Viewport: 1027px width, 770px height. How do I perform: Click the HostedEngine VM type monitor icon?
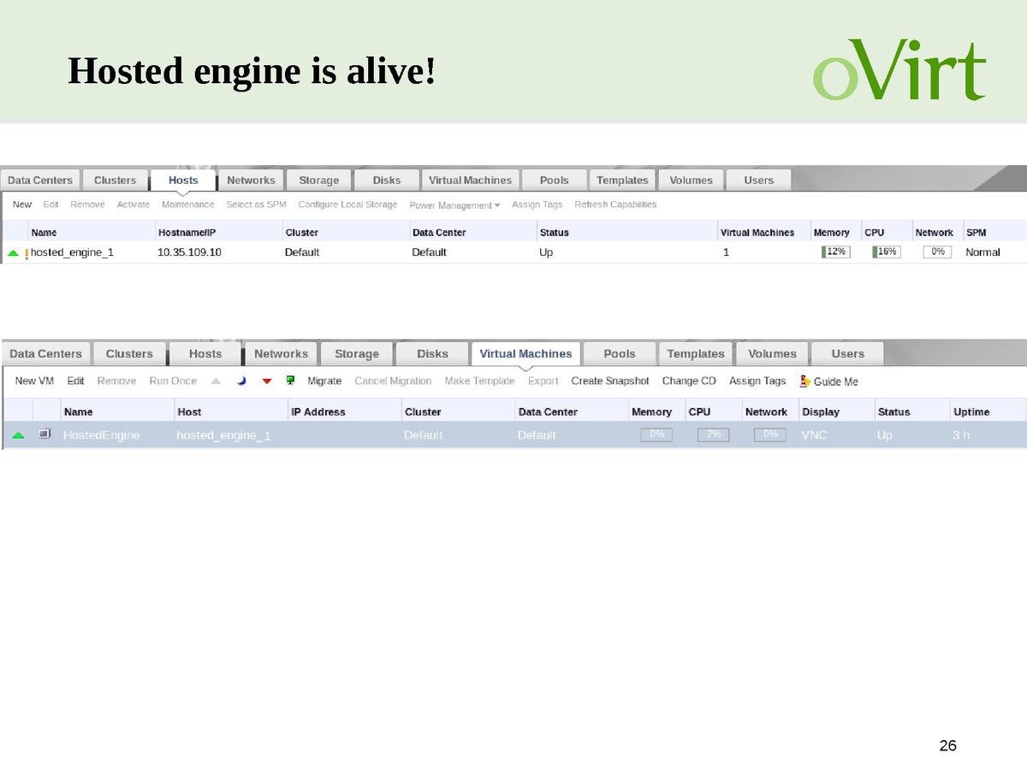click(x=45, y=435)
